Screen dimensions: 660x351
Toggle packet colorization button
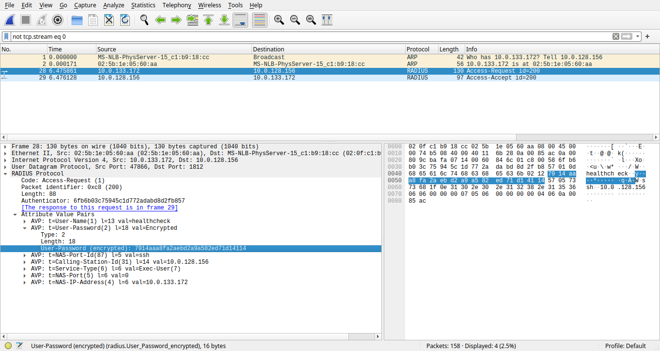pos(259,20)
